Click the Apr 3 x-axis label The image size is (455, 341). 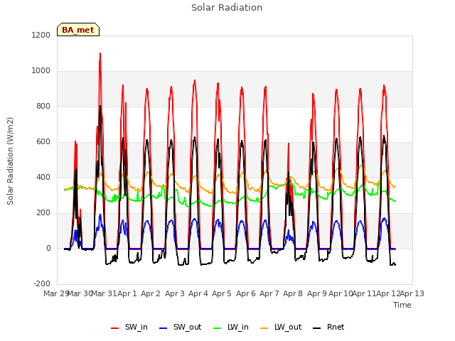click(x=175, y=293)
